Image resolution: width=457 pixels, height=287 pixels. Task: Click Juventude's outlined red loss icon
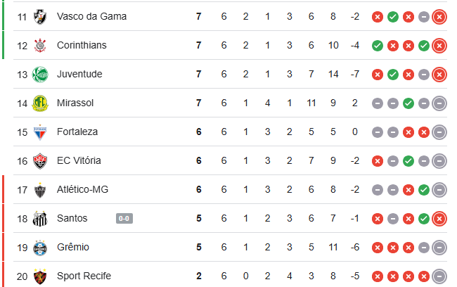[x=439, y=75]
